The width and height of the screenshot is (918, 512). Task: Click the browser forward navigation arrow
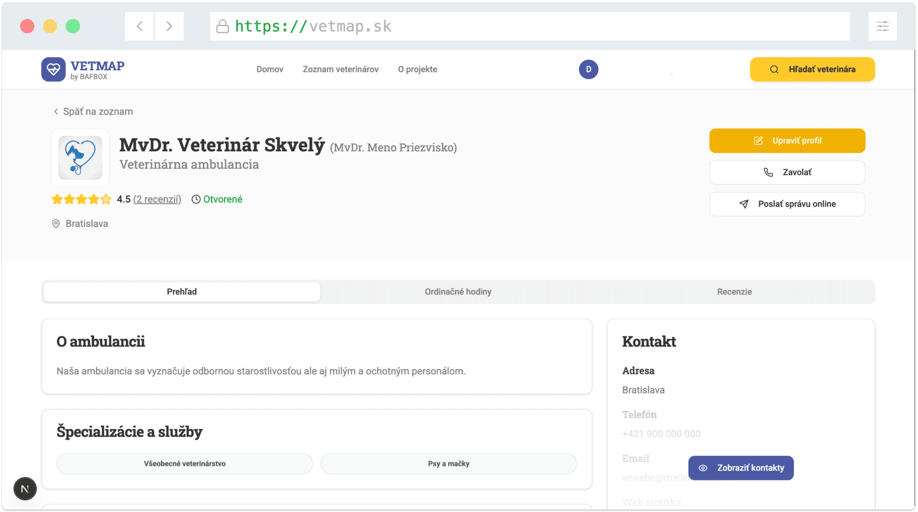[x=169, y=26]
